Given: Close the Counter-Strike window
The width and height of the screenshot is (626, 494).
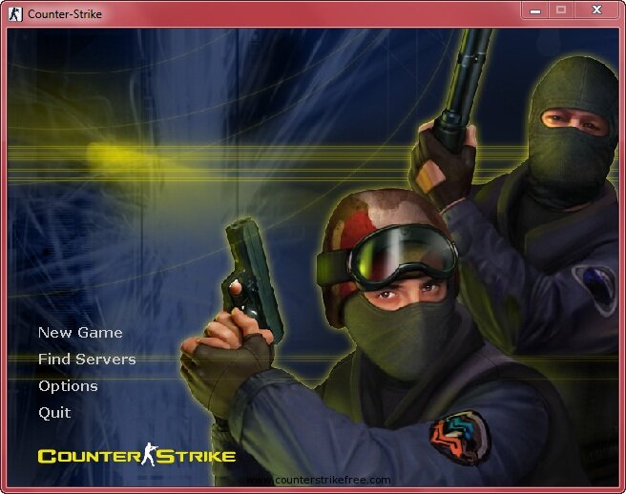Looking at the screenshot, I should coord(597,10).
